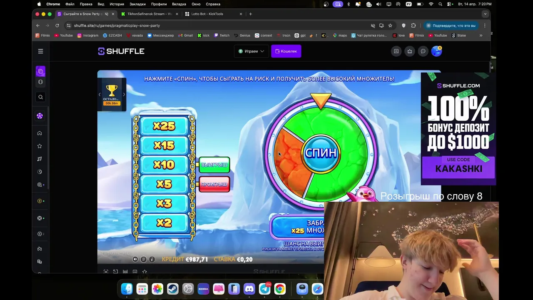Viewport: 533px width, 300px height.
Task: Open Steam from the Dock
Action: click(173, 289)
